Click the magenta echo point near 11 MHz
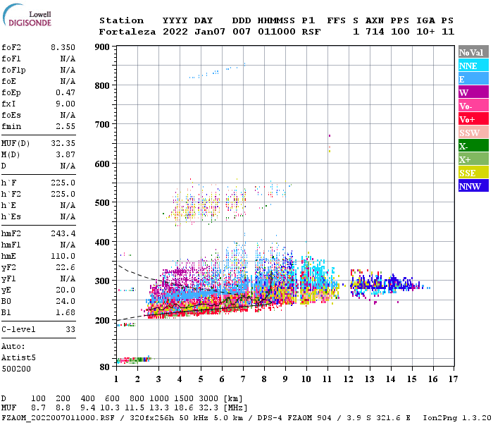 point(330,135)
